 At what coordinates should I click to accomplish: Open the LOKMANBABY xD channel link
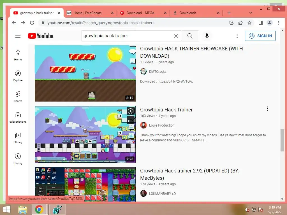tap(162, 193)
